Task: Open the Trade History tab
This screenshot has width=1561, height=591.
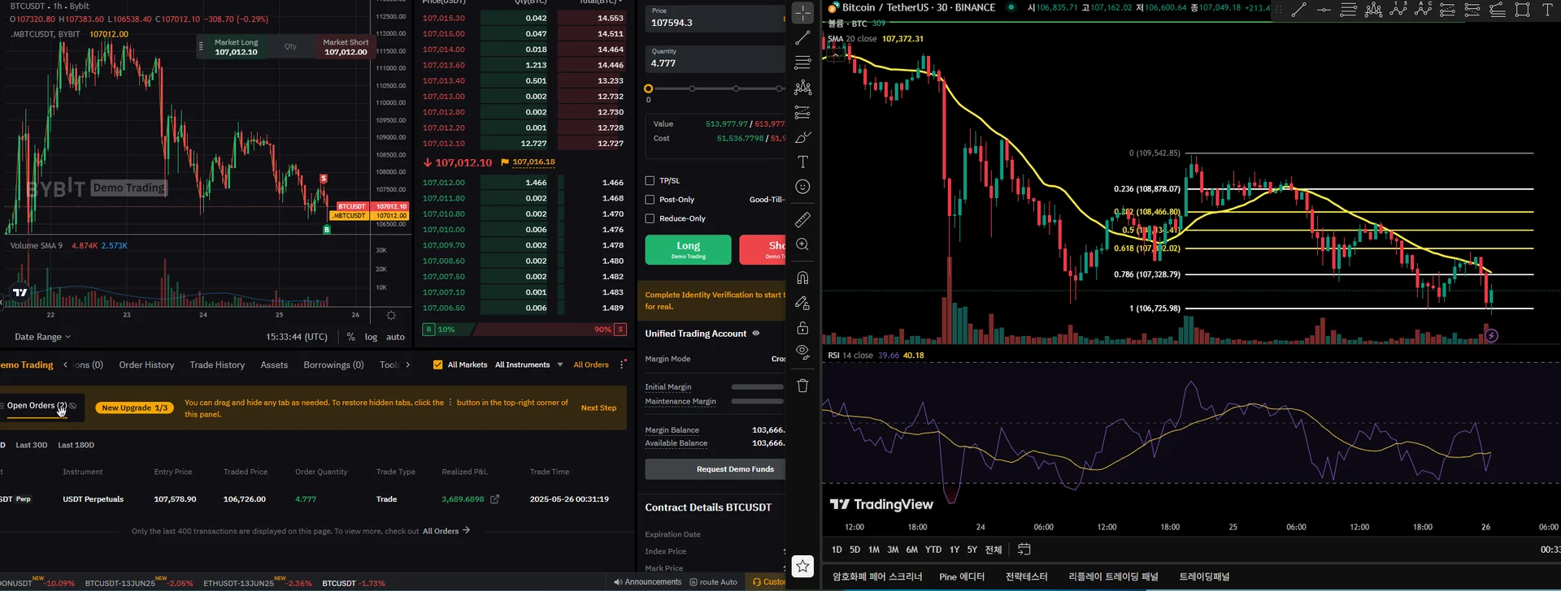Action: (217, 365)
